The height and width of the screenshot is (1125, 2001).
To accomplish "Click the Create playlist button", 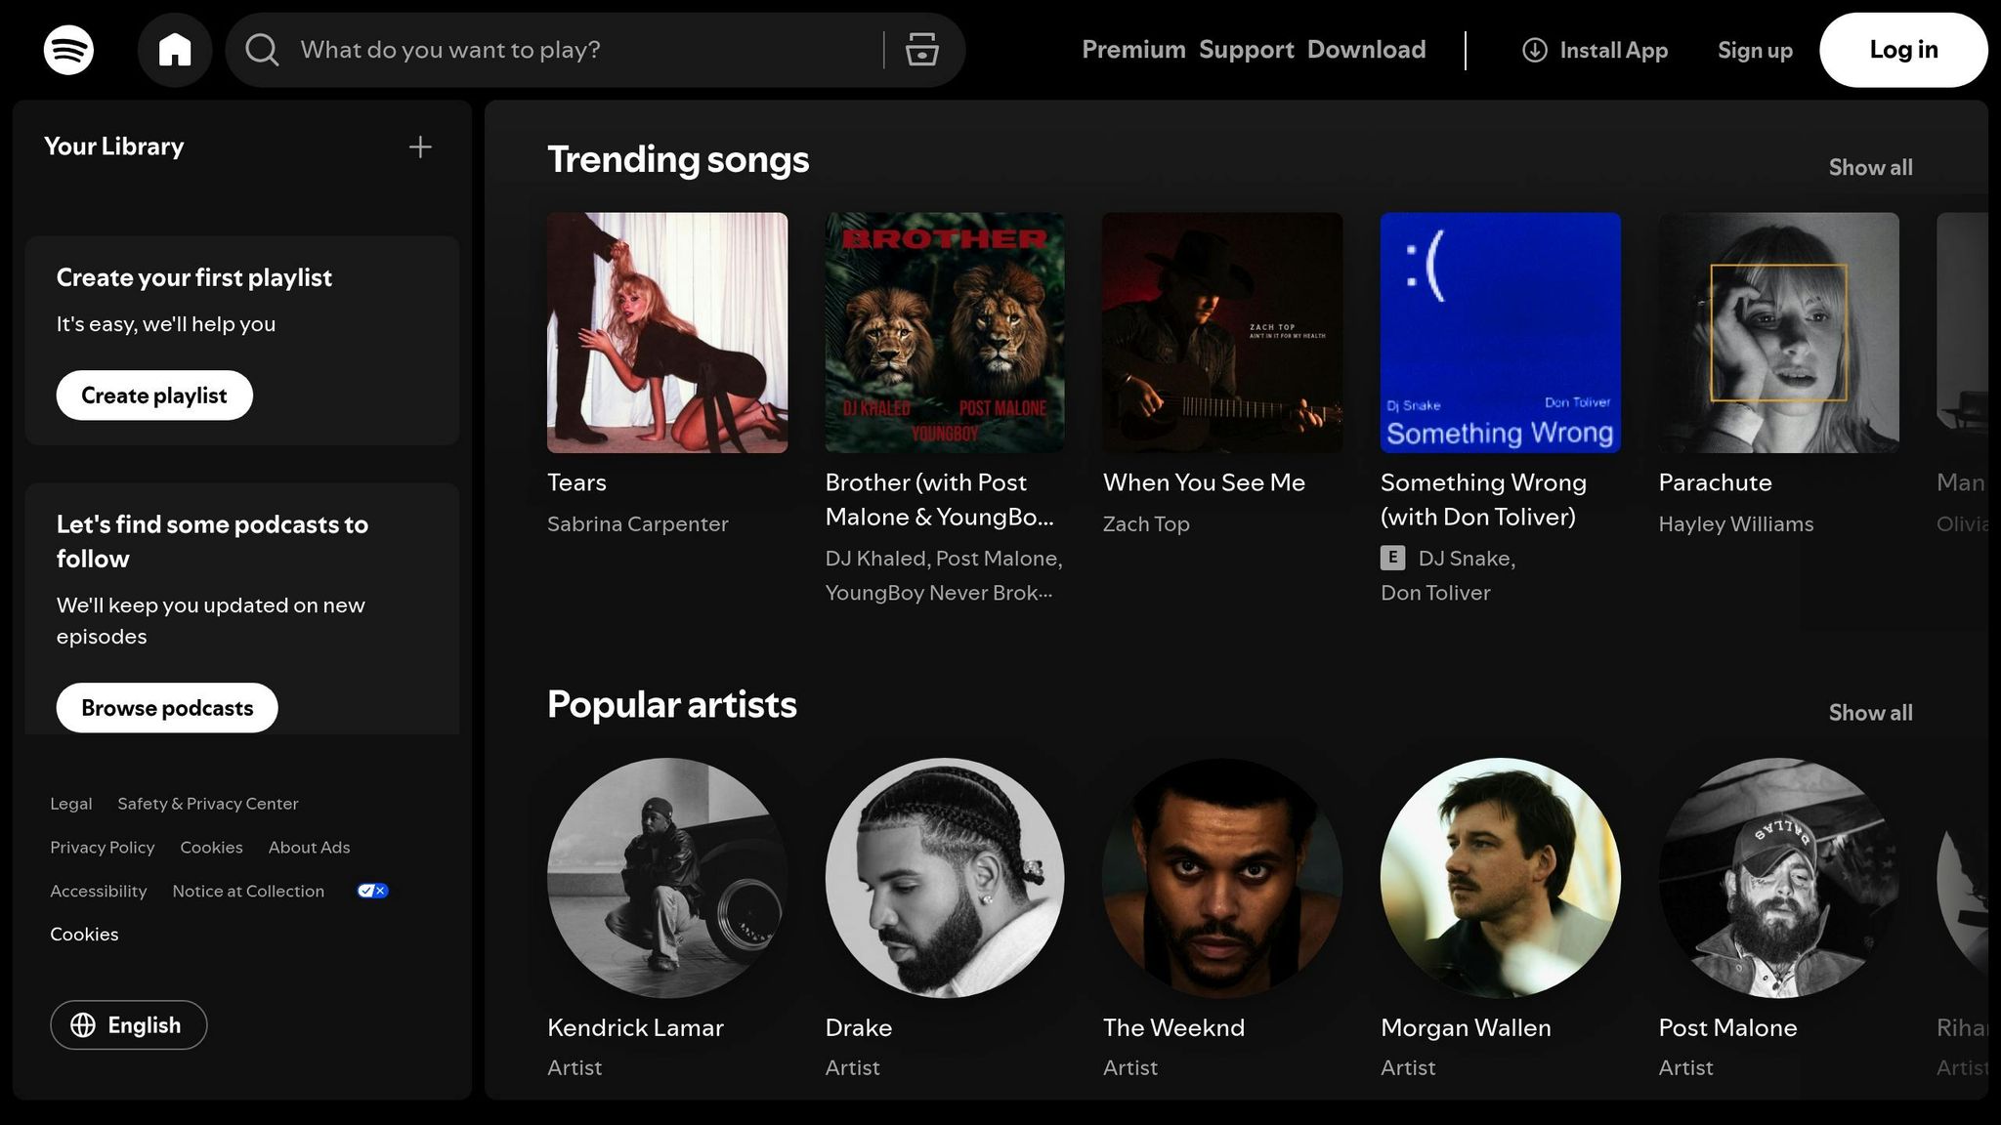I will (153, 396).
